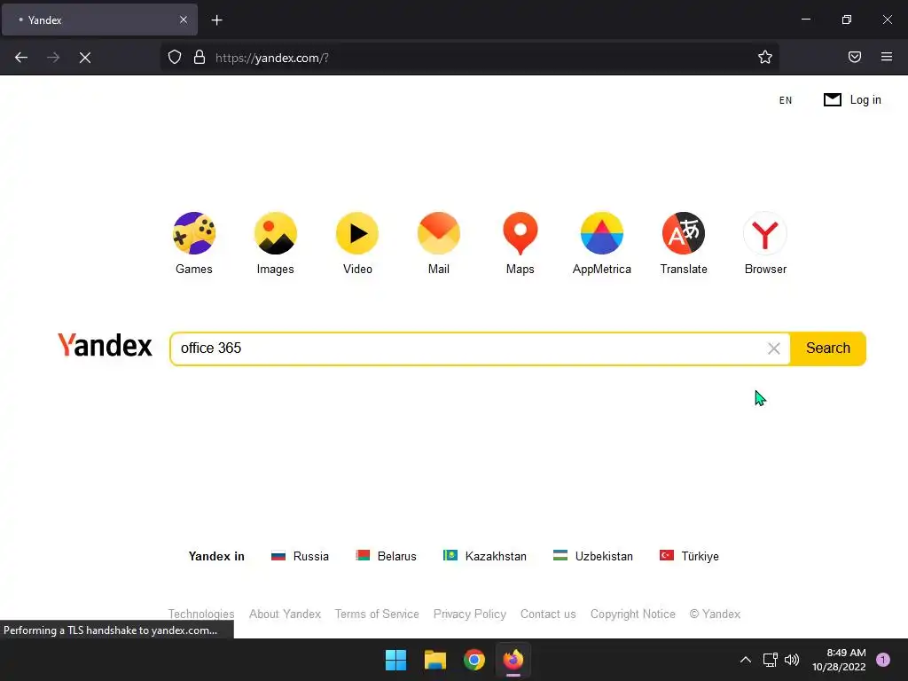This screenshot has height=681, width=908.
Task: Launch Google Chrome from the taskbar
Action: [474, 660]
